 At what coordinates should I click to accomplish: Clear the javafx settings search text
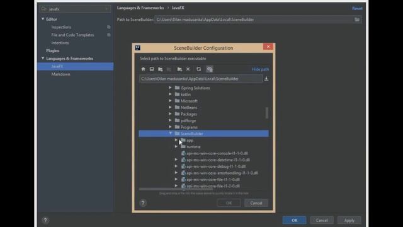click(x=106, y=9)
